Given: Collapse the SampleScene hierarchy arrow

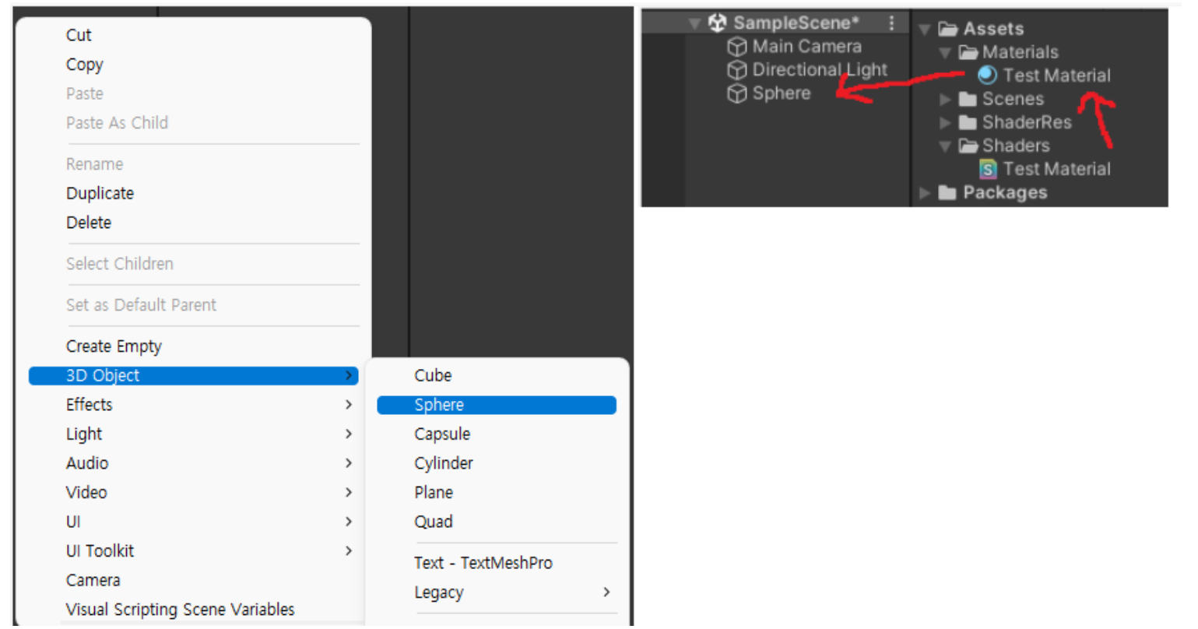Looking at the screenshot, I should (694, 23).
